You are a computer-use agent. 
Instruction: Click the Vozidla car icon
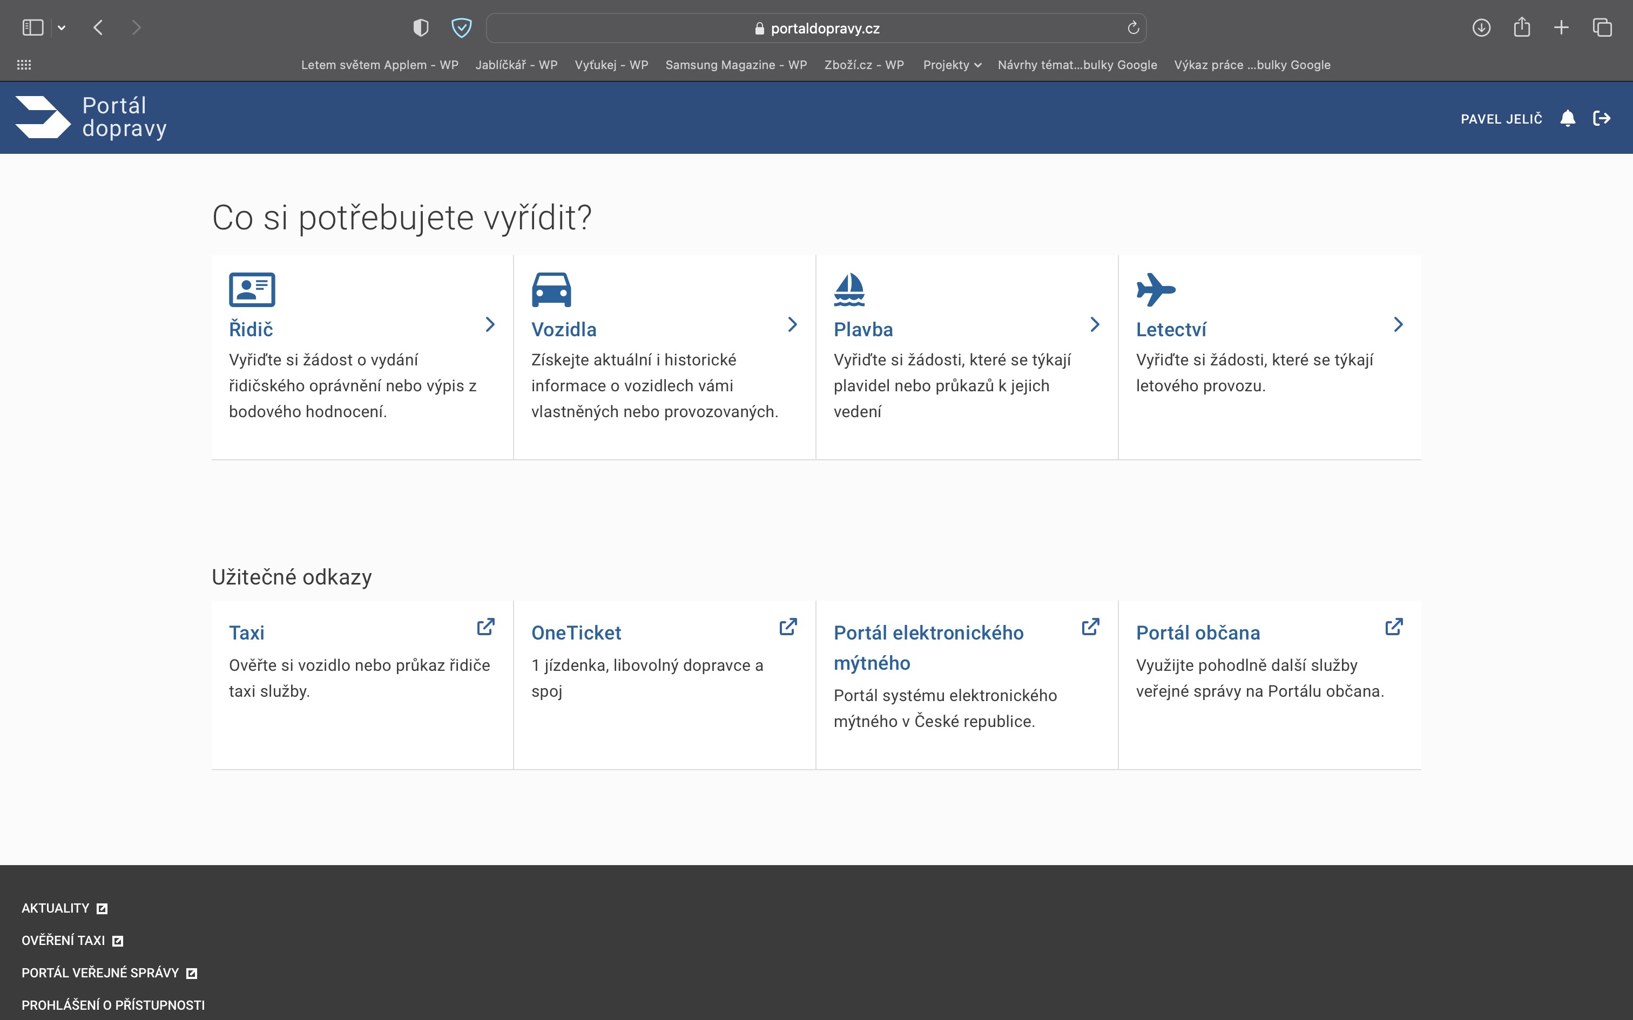(x=551, y=289)
